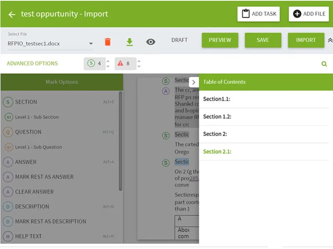Open the ADVANCED OPTIONS menu
The width and height of the screenshot is (333, 249).
pyautogui.click(x=32, y=63)
